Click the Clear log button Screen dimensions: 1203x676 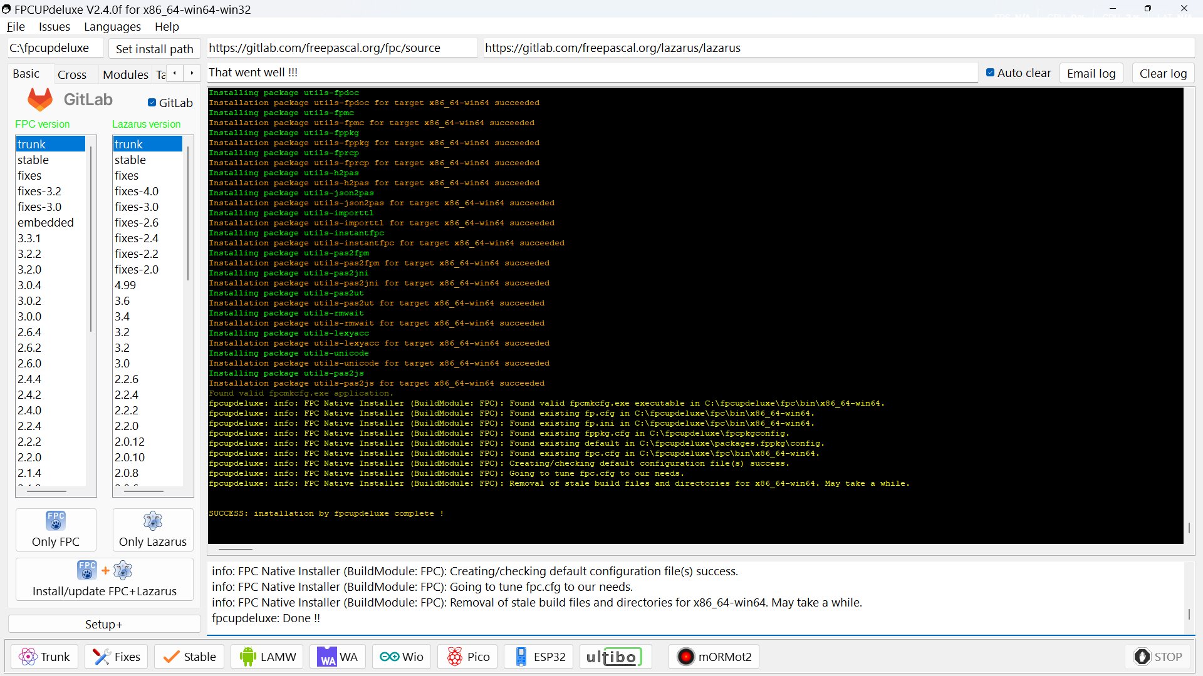(x=1162, y=73)
